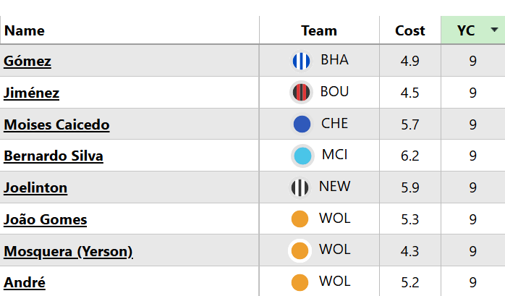505x296 pixels.
Task: Open André player link
Action: point(25,282)
